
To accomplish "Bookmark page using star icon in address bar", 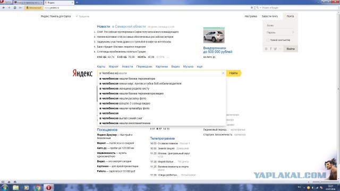I will [252, 7].
